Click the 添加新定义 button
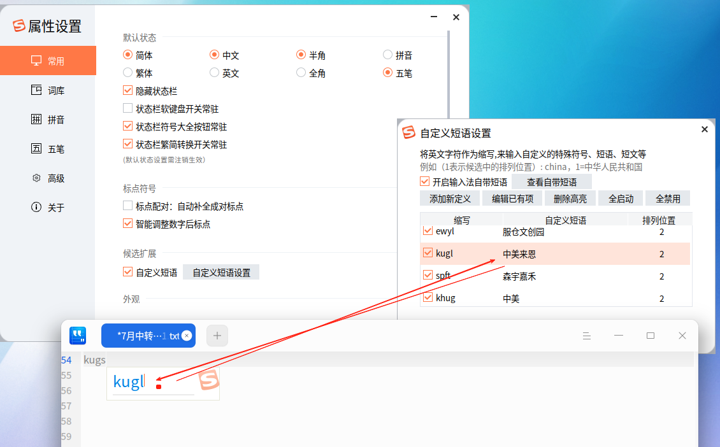Image resolution: width=720 pixels, height=447 pixels. tap(450, 199)
